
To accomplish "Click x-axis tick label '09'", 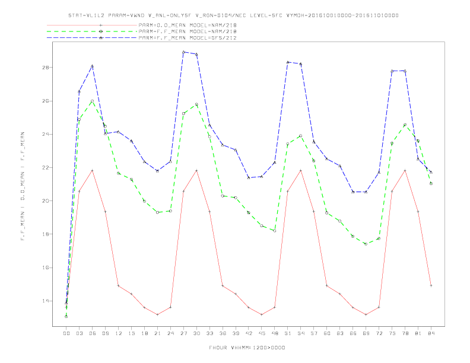I will click(105, 333).
